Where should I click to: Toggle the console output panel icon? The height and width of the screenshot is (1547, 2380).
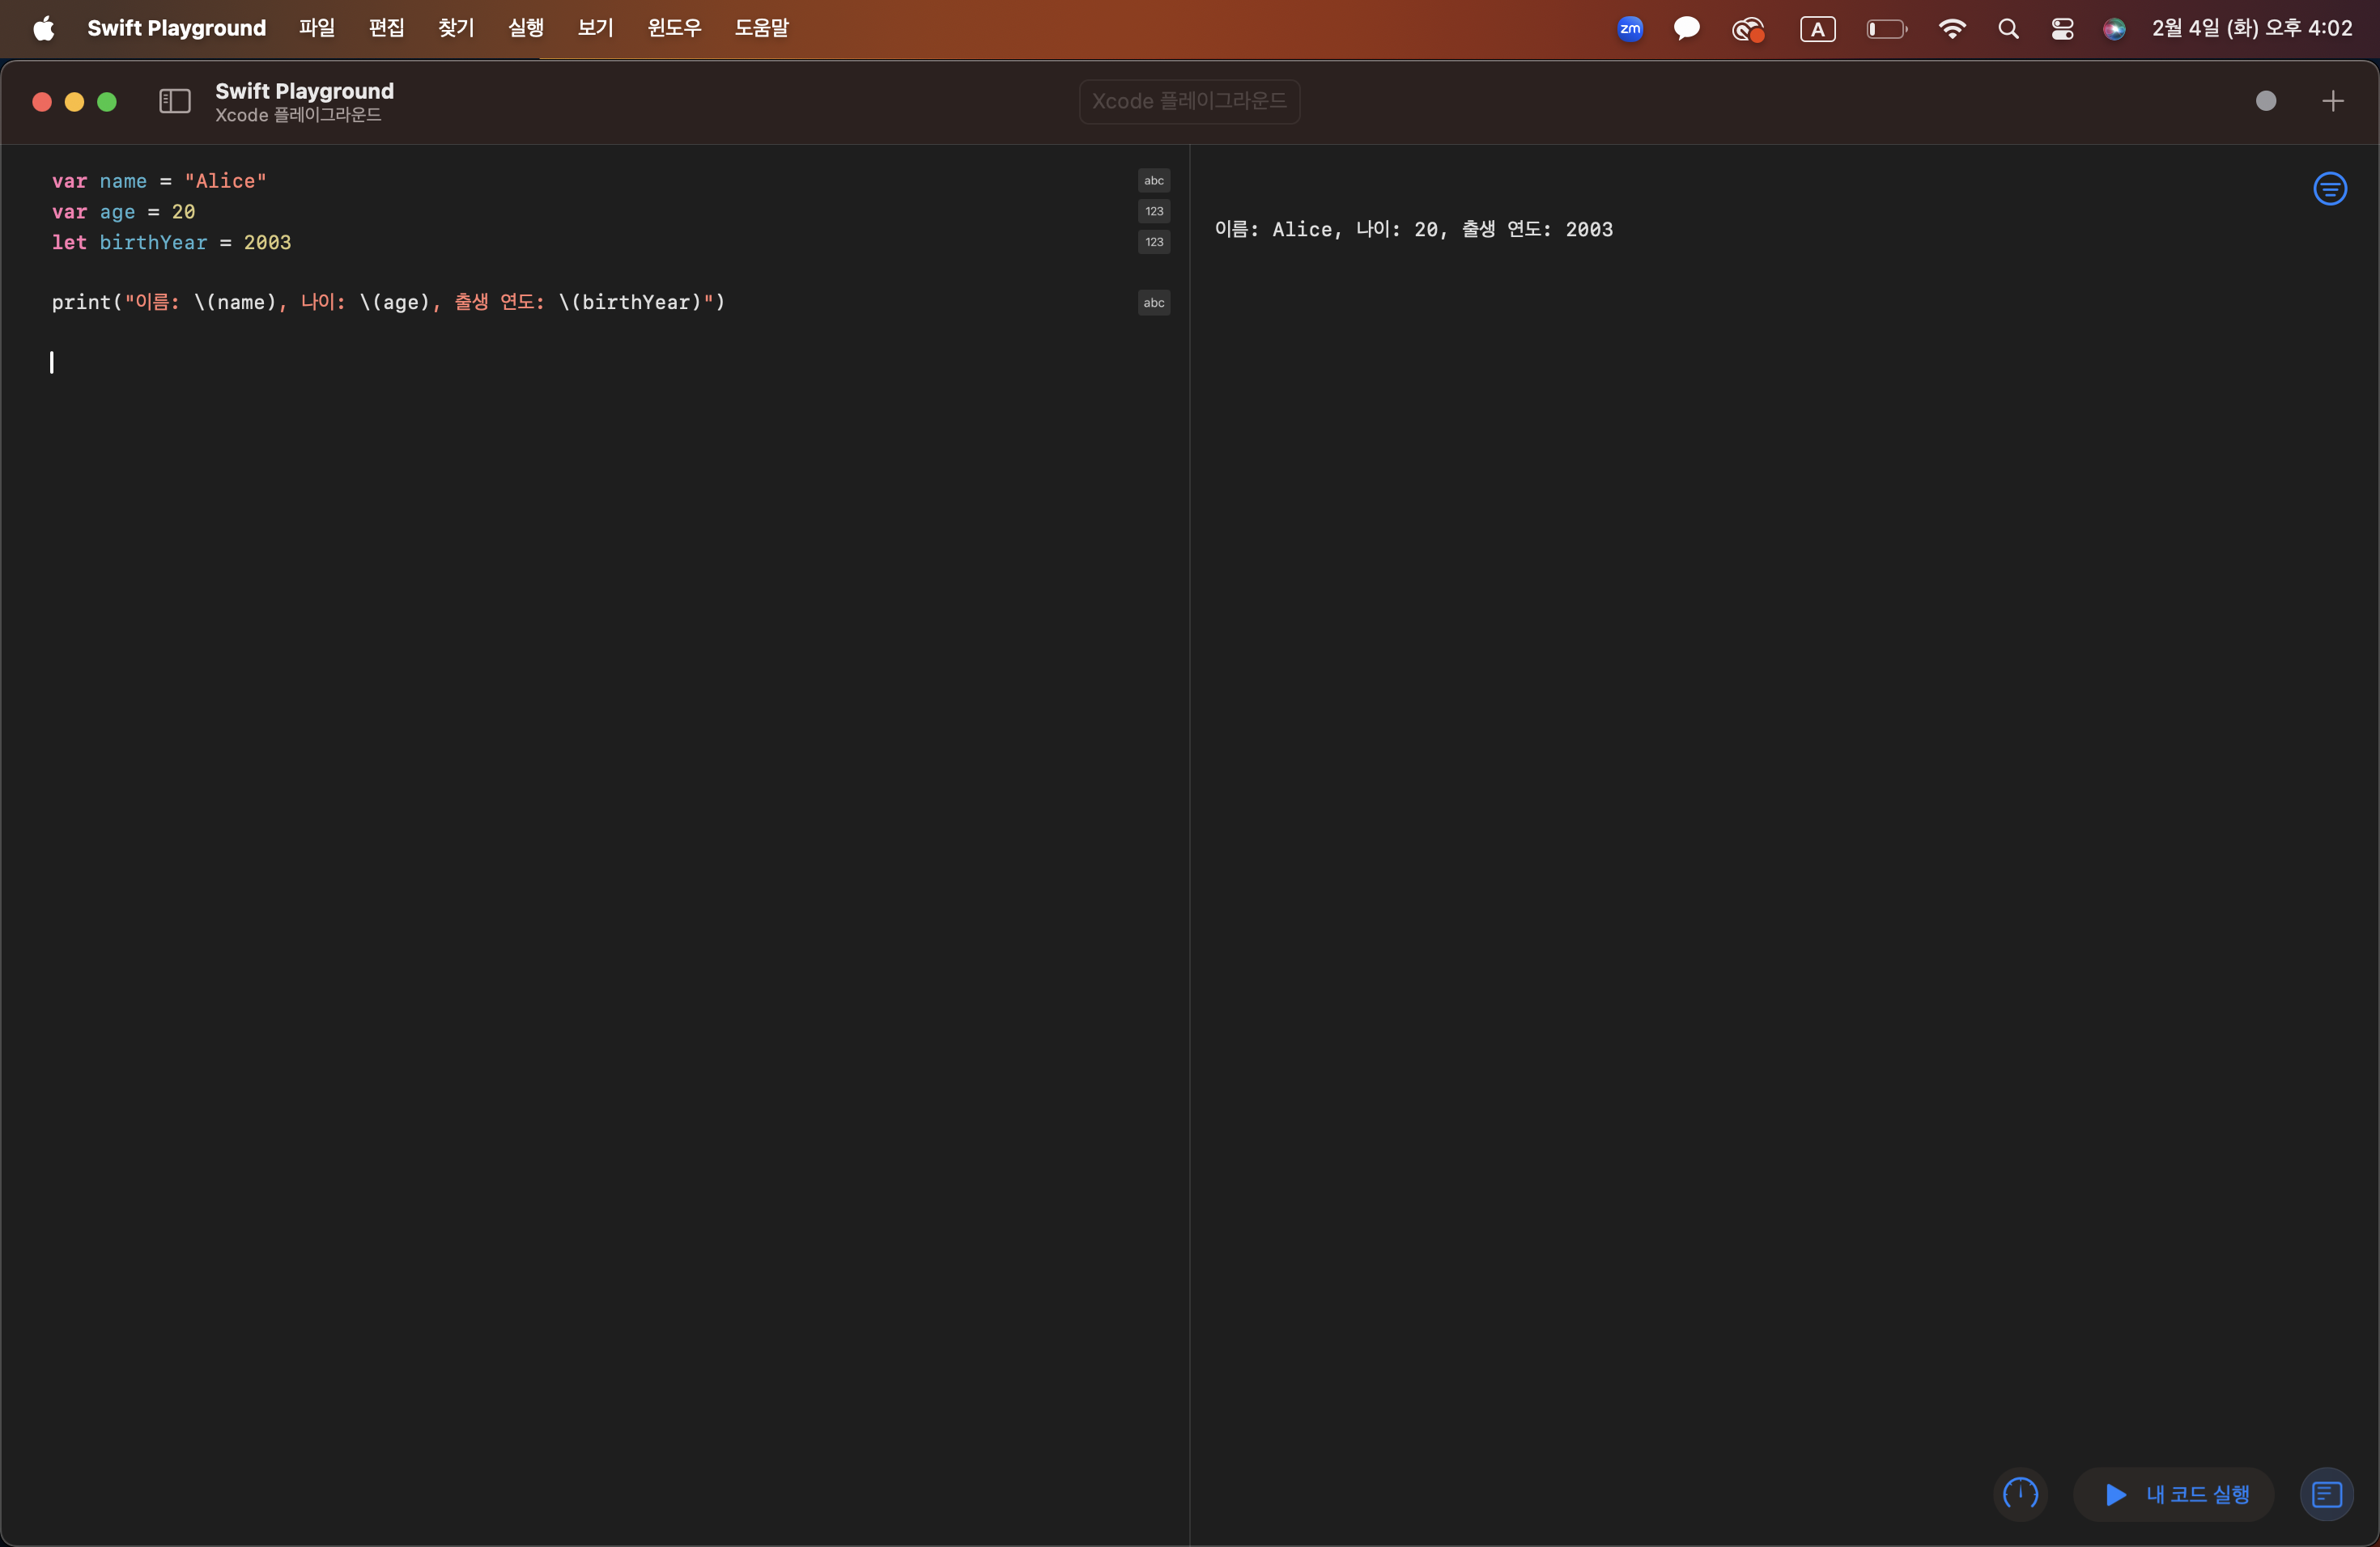(2326, 1494)
